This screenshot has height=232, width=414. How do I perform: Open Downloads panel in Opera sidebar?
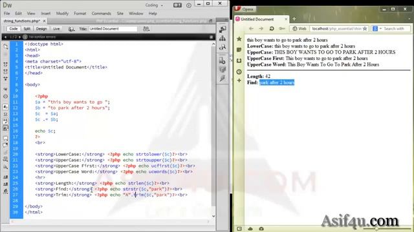tap(239, 61)
